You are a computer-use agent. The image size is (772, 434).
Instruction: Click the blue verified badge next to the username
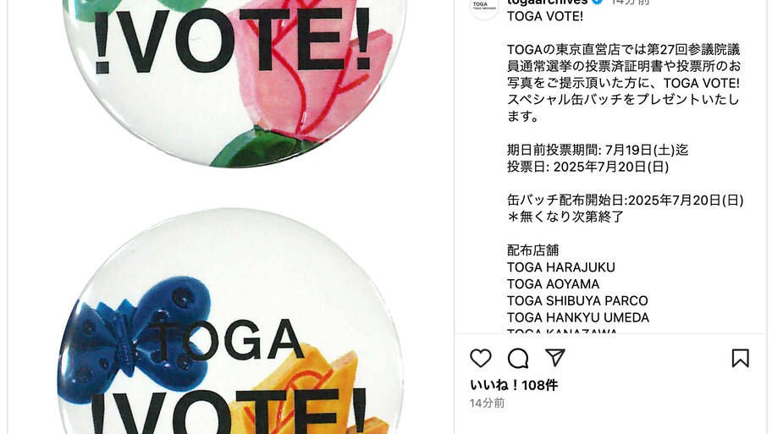coord(598,2)
